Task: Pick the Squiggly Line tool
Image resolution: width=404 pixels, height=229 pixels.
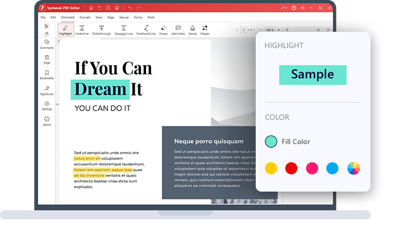Action: pos(124,30)
